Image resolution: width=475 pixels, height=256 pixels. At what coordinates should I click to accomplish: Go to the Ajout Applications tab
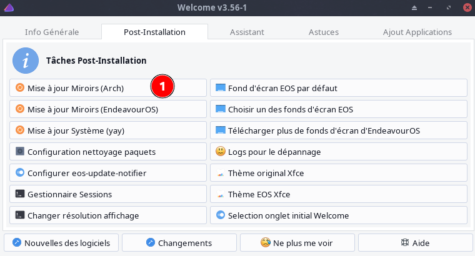tap(417, 32)
